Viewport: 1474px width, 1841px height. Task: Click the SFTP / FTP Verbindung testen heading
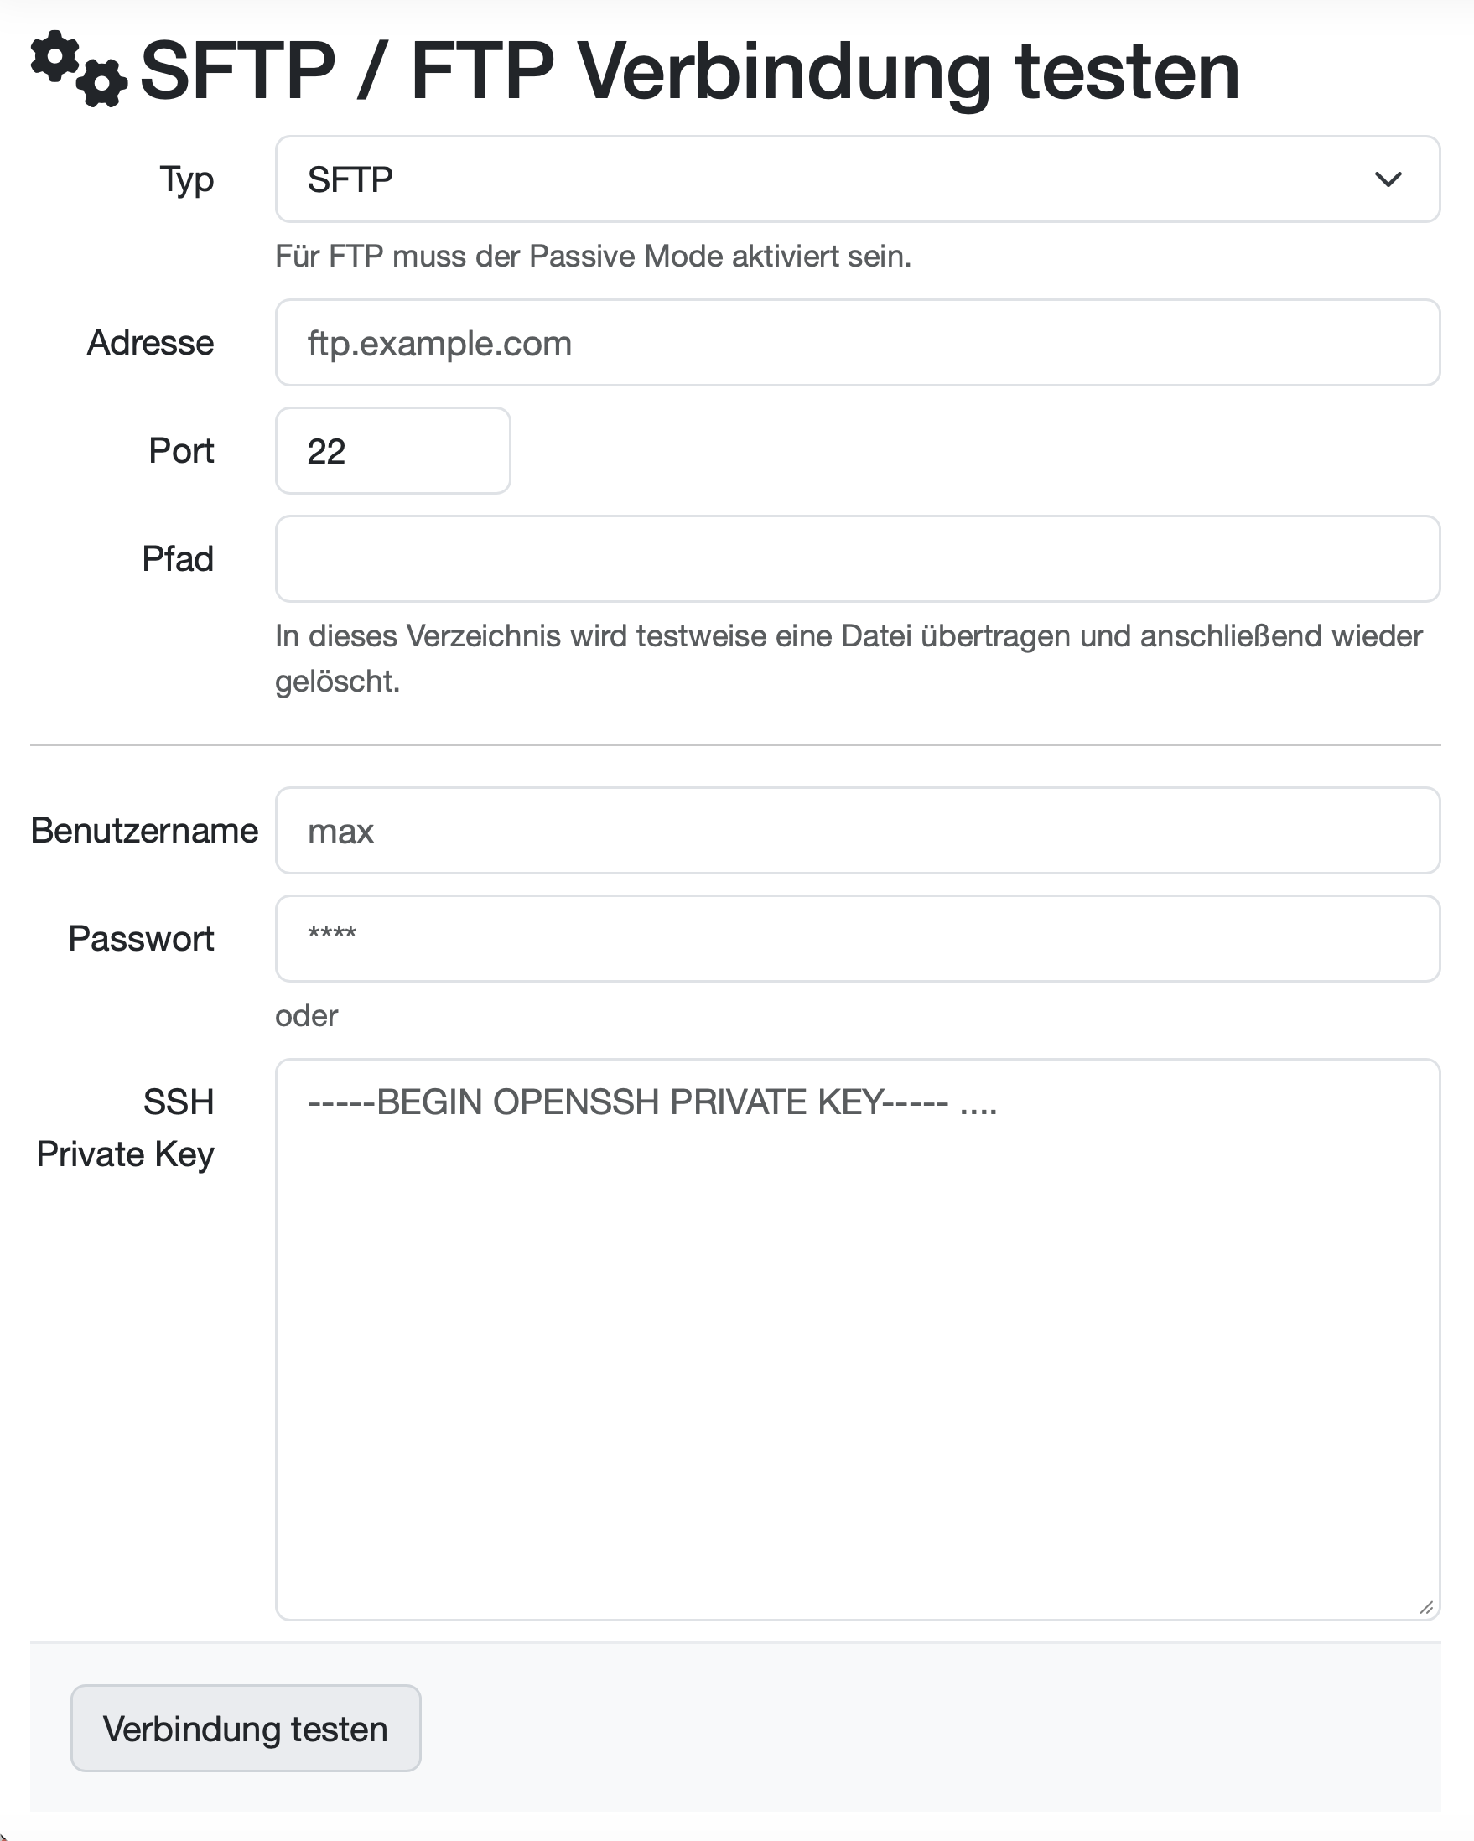coord(689,70)
